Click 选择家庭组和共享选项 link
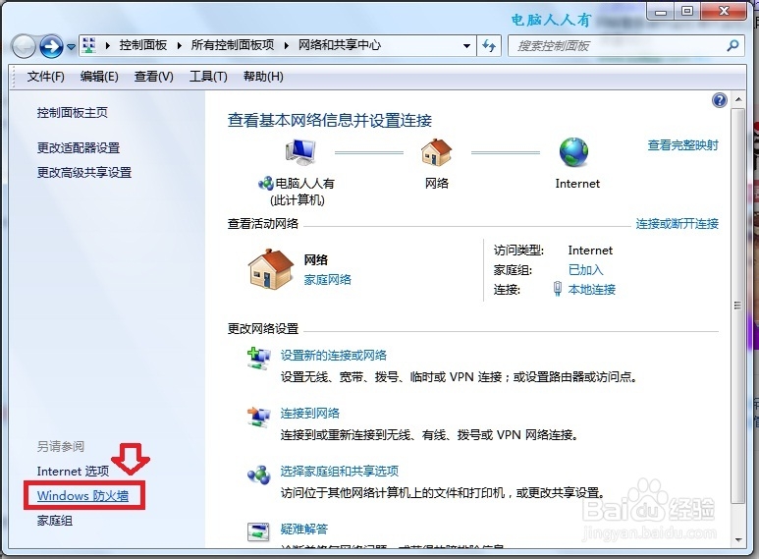The height and width of the screenshot is (559, 759). (340, 471)
